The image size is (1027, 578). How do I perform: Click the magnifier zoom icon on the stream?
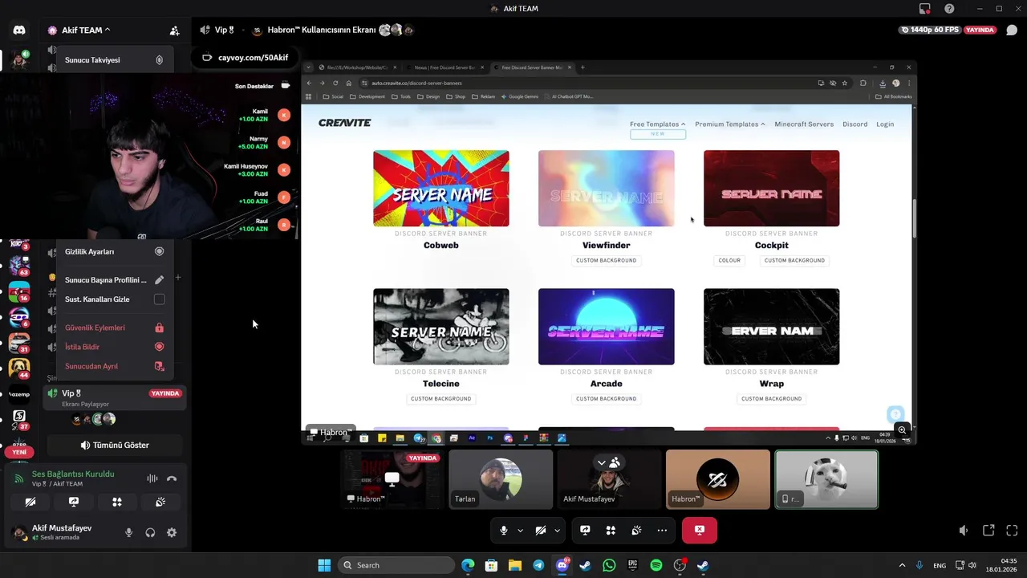point(903,429)
